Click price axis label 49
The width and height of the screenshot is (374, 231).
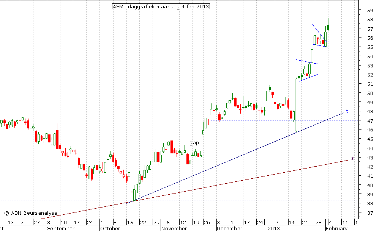click(370, 102)
